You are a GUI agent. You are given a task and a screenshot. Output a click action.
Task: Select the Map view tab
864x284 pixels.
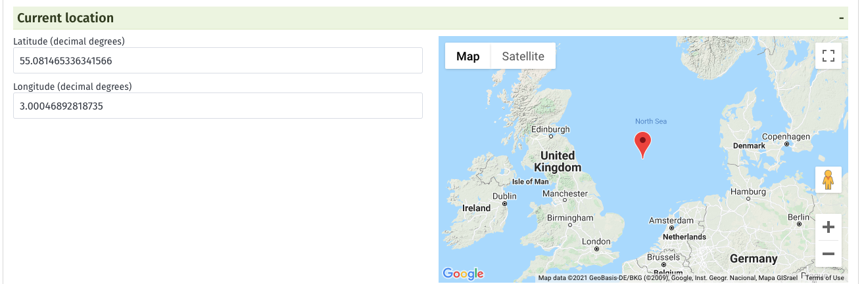click(x=468, y=56)
